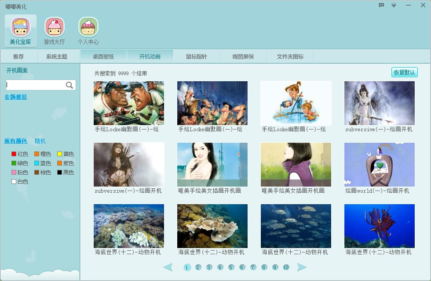Open page 5 in the pagination
The height and width of the screenshot is (281, 431).
pos(231,267)
